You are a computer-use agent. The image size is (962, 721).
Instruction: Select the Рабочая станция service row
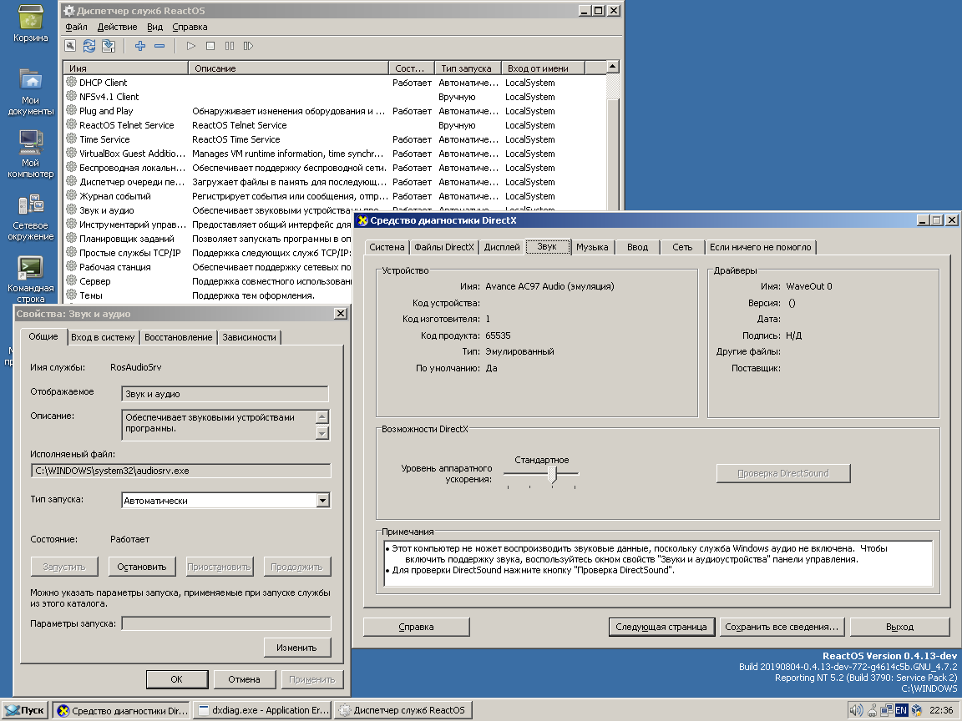(x=209, y=267)
